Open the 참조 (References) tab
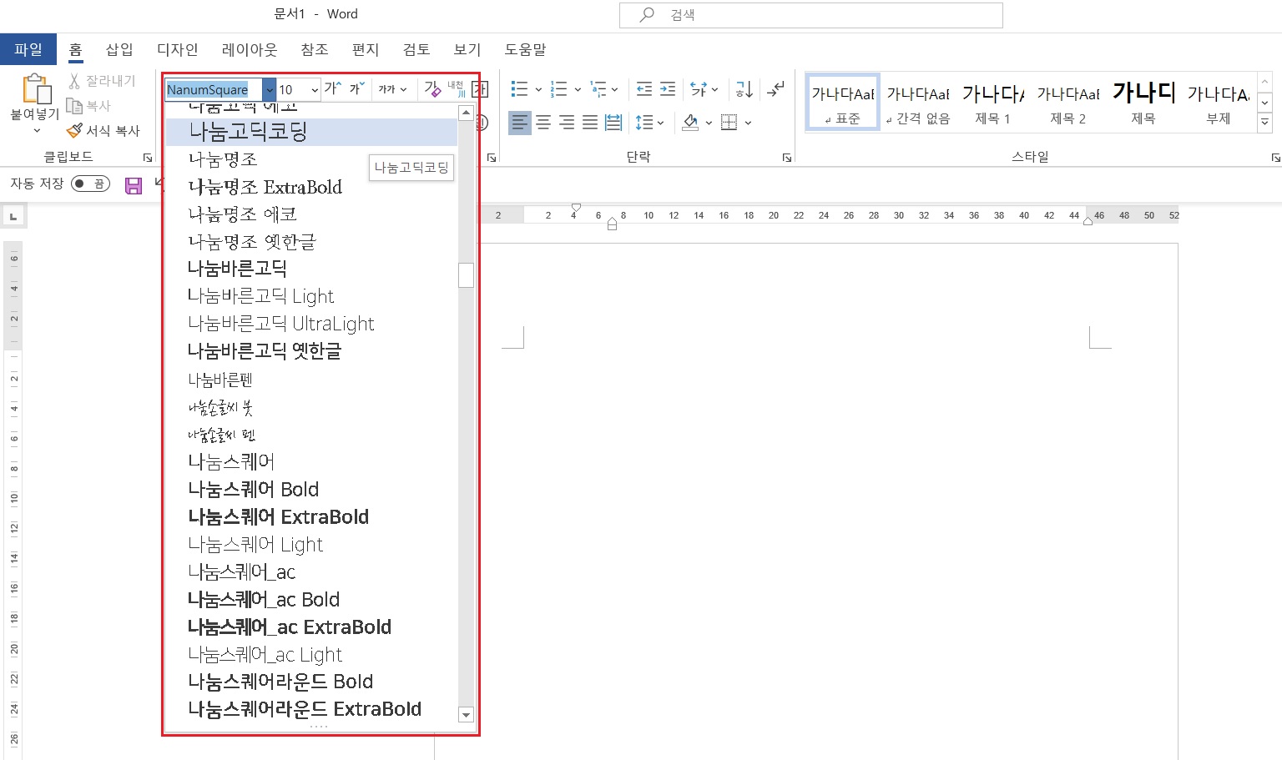 315,49
